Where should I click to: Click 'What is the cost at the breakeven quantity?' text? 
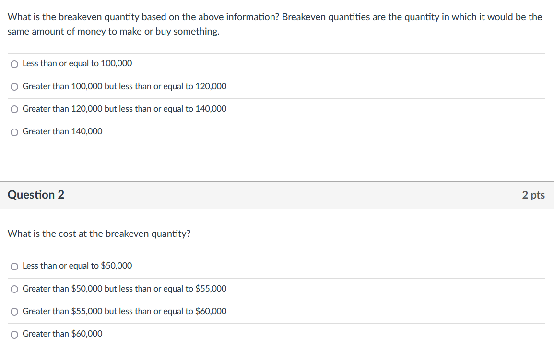tap(99, 234)
